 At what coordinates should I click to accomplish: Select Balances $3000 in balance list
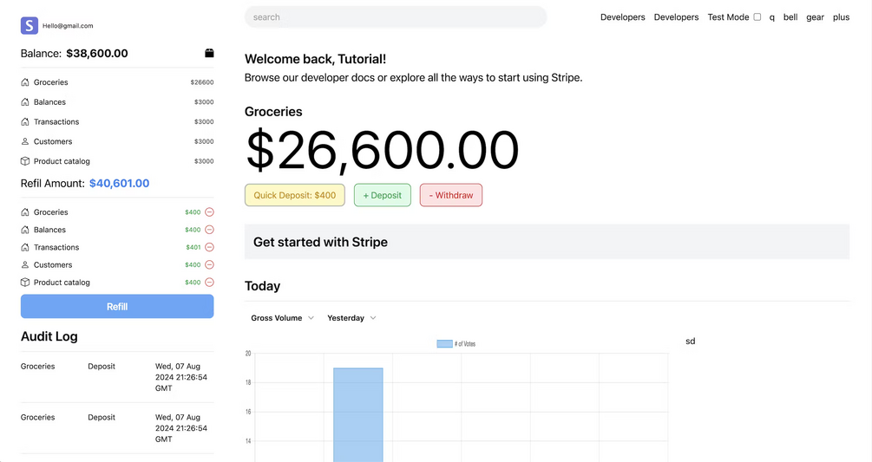coord(117,102)
